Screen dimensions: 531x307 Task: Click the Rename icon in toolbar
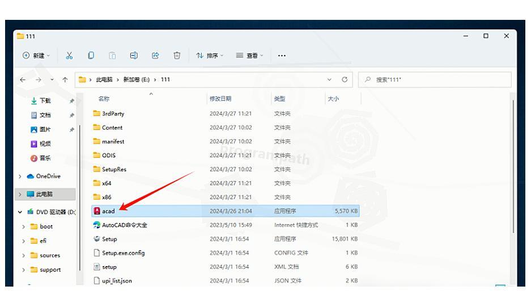(134, 55)
